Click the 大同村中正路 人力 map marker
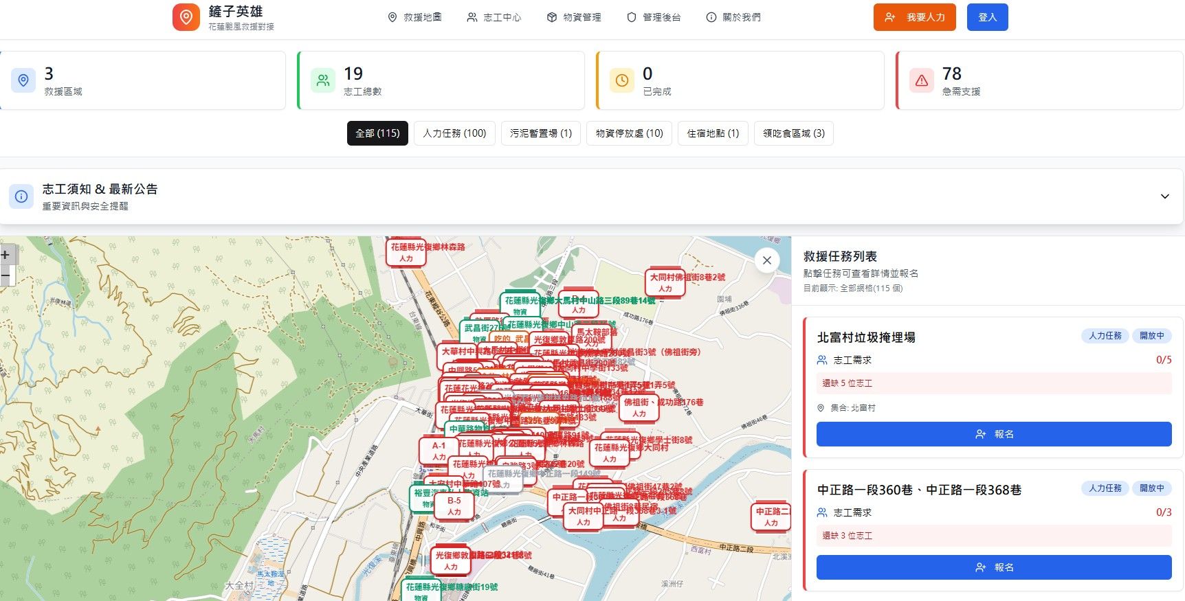This screenshot has width=1185, height=601. pyautogui.click(x=584, y=517)
